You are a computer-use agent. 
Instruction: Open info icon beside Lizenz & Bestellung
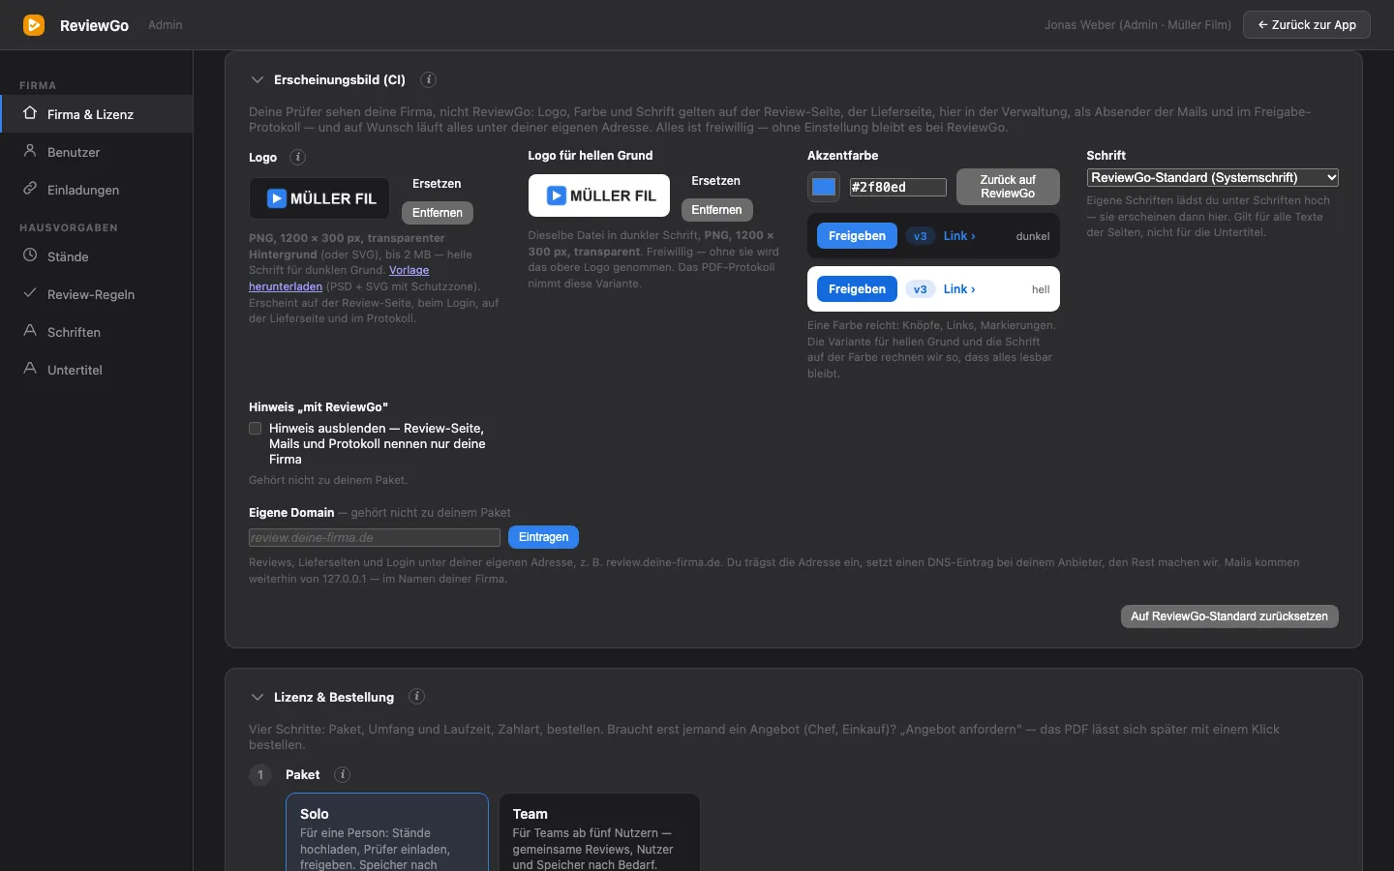click(x=416, y=697)
